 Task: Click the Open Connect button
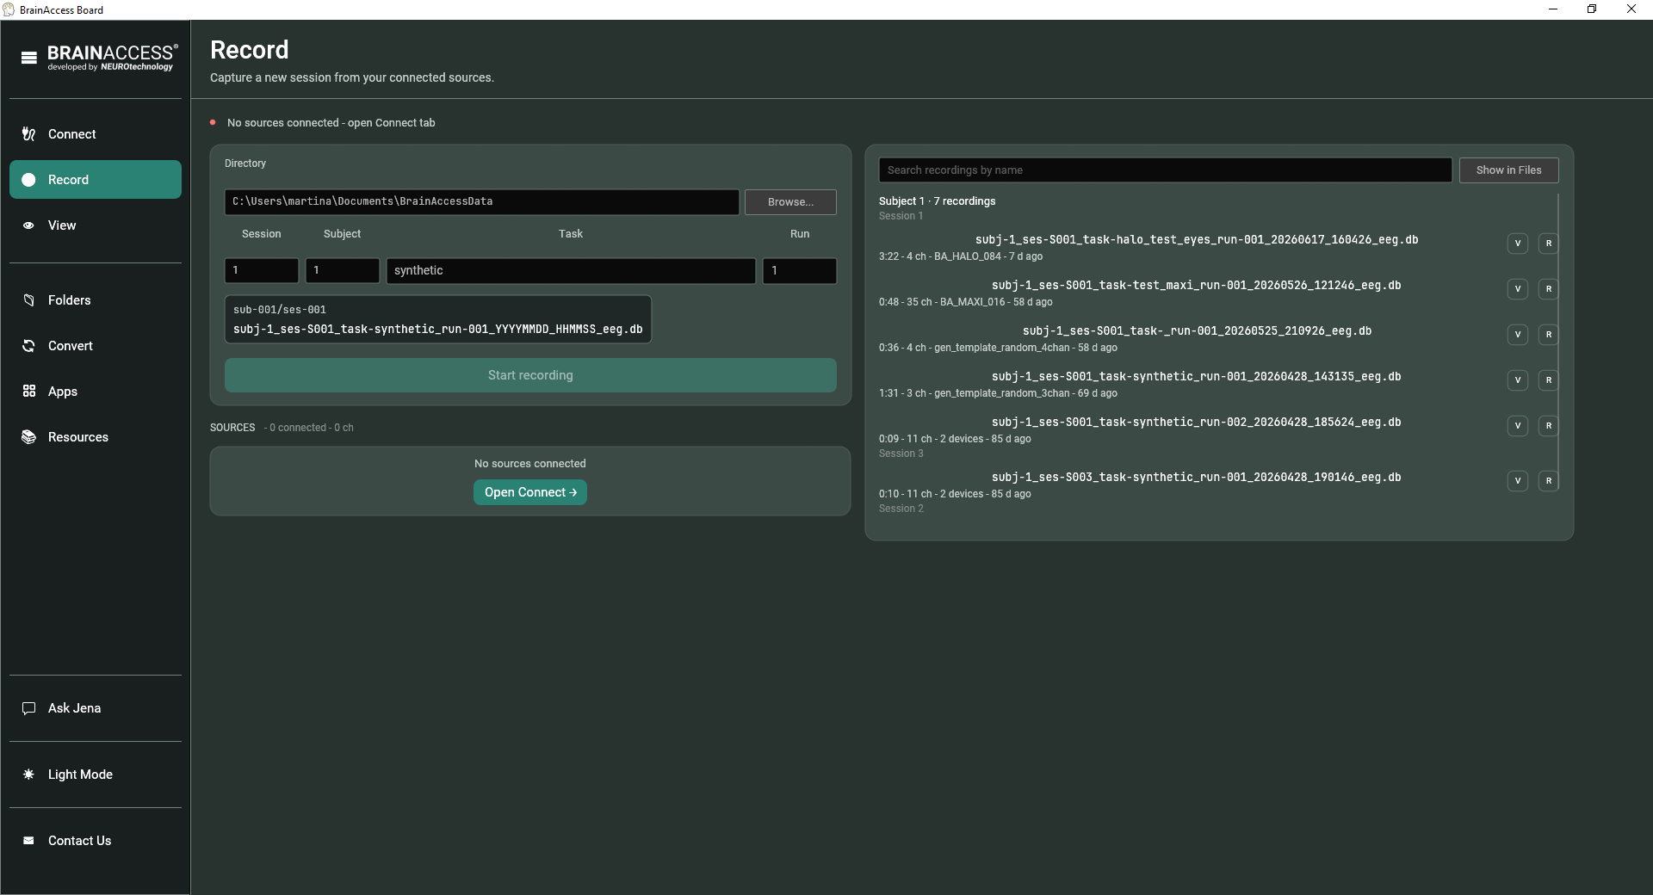click(530, 492)
